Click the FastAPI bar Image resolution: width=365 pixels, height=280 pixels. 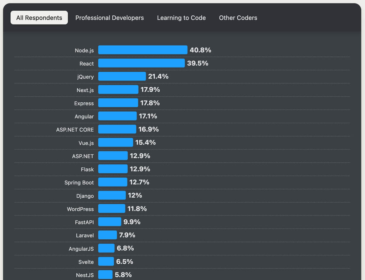110,222
